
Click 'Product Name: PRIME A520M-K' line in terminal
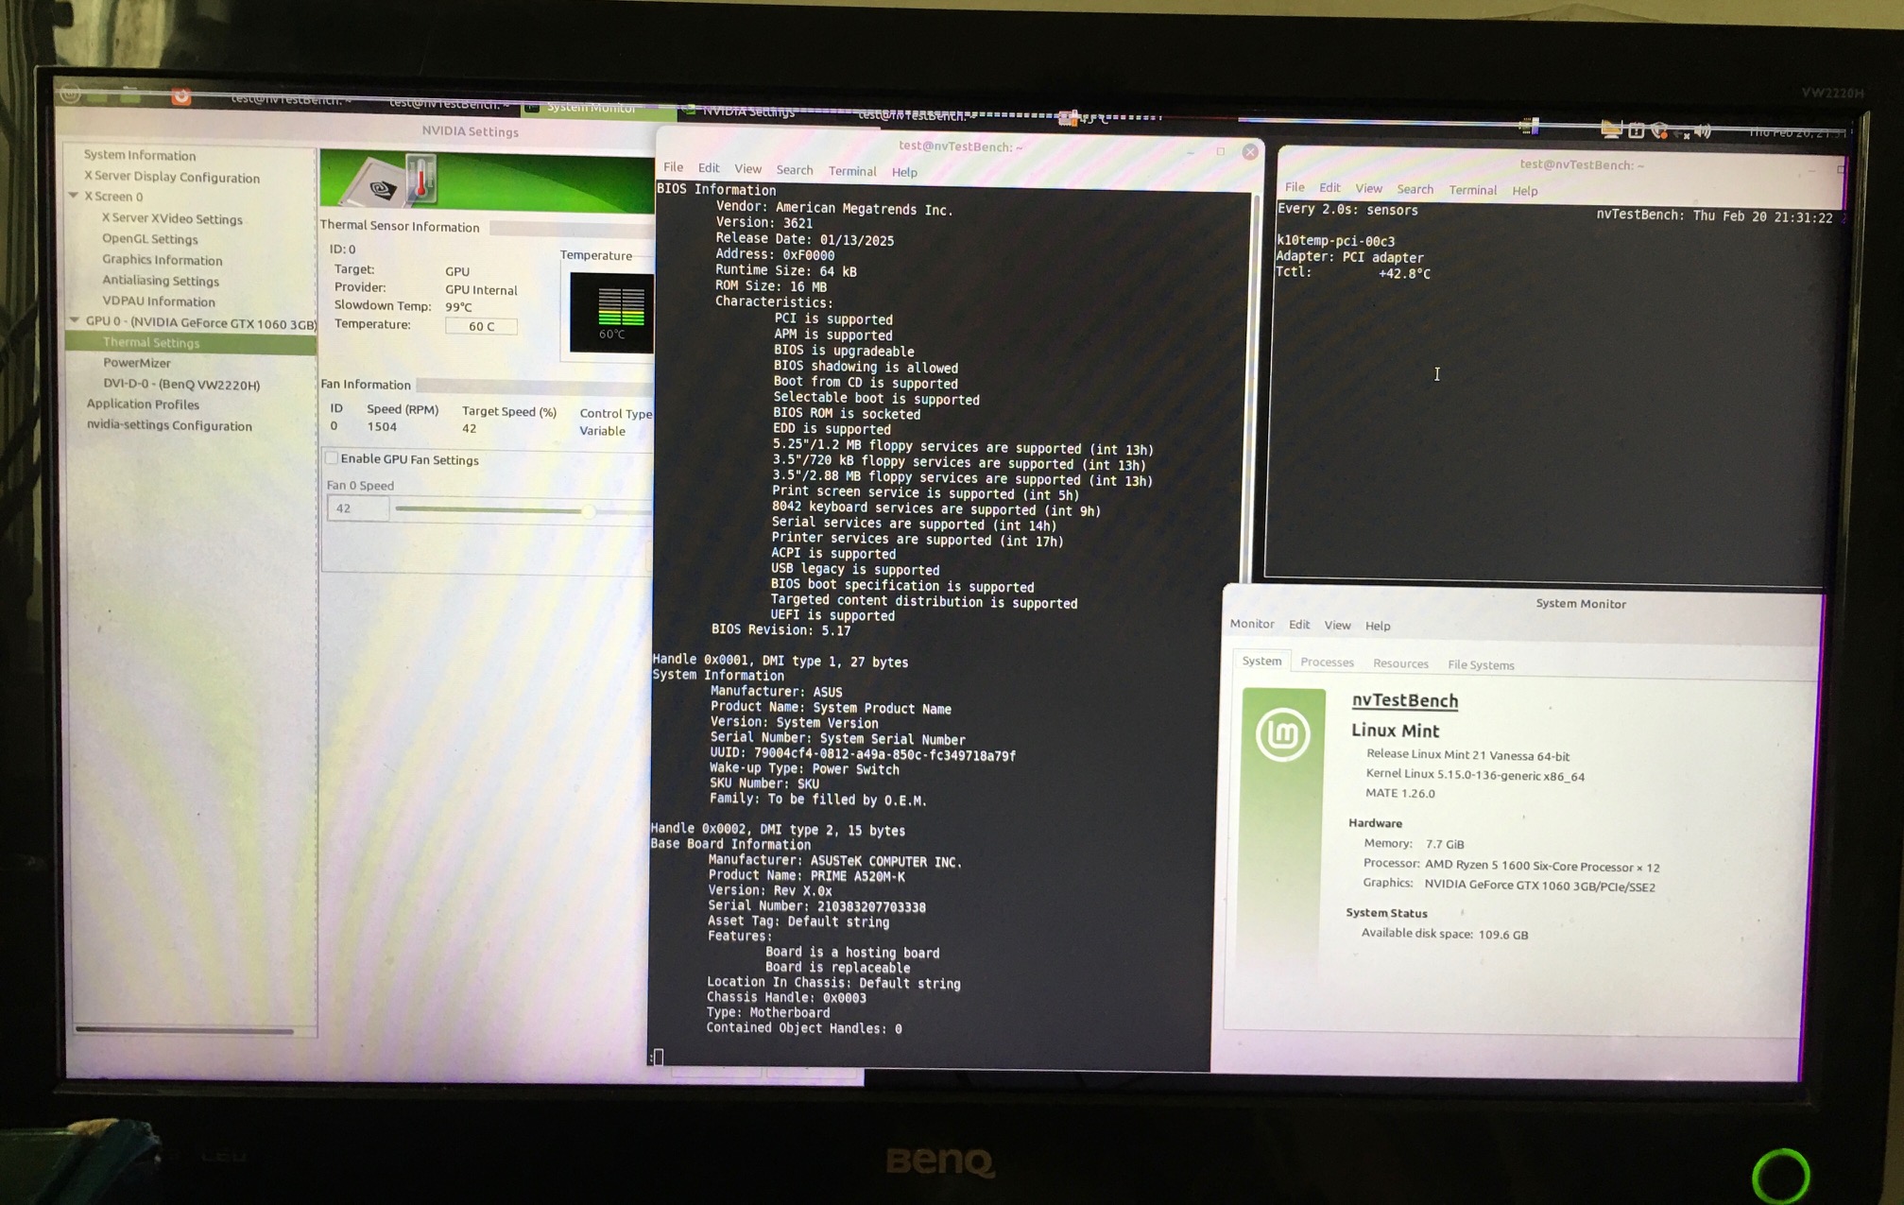tap(806, 876)
